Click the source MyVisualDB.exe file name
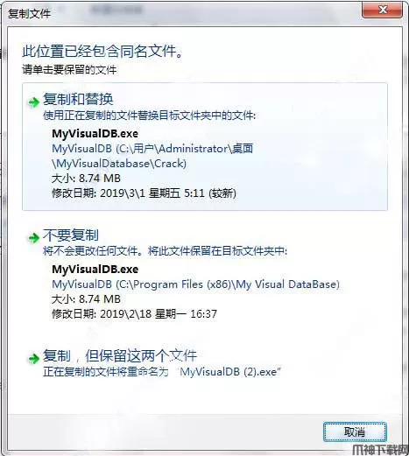 [95, 134]
